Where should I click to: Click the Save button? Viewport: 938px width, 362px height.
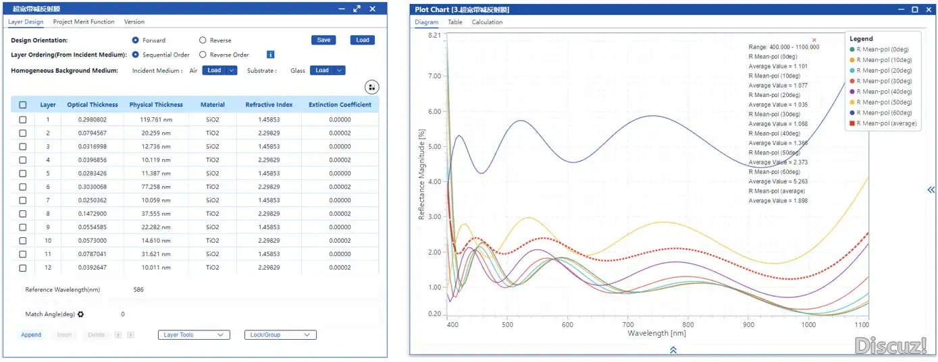(323, 40)
